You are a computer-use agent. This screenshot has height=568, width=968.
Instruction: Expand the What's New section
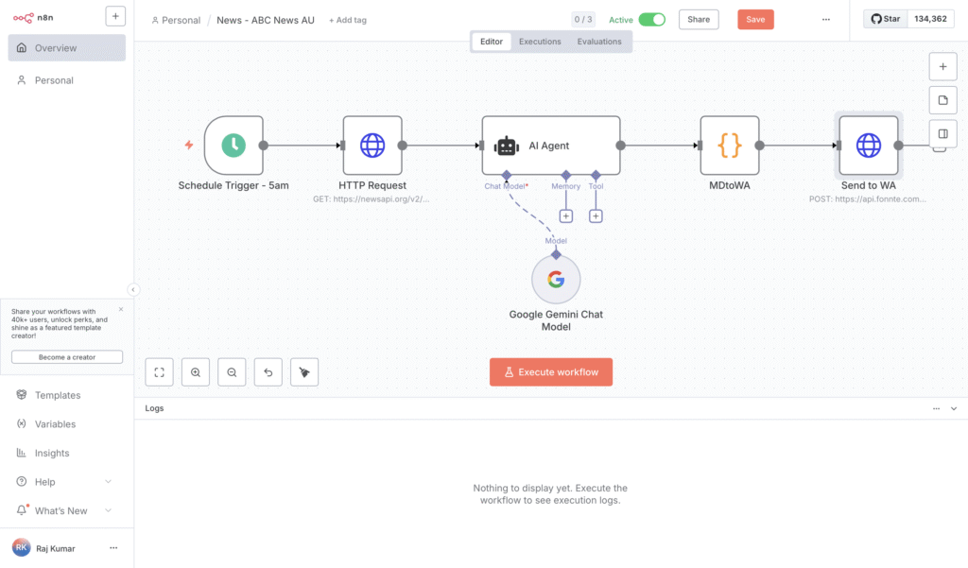pos(108,510)
